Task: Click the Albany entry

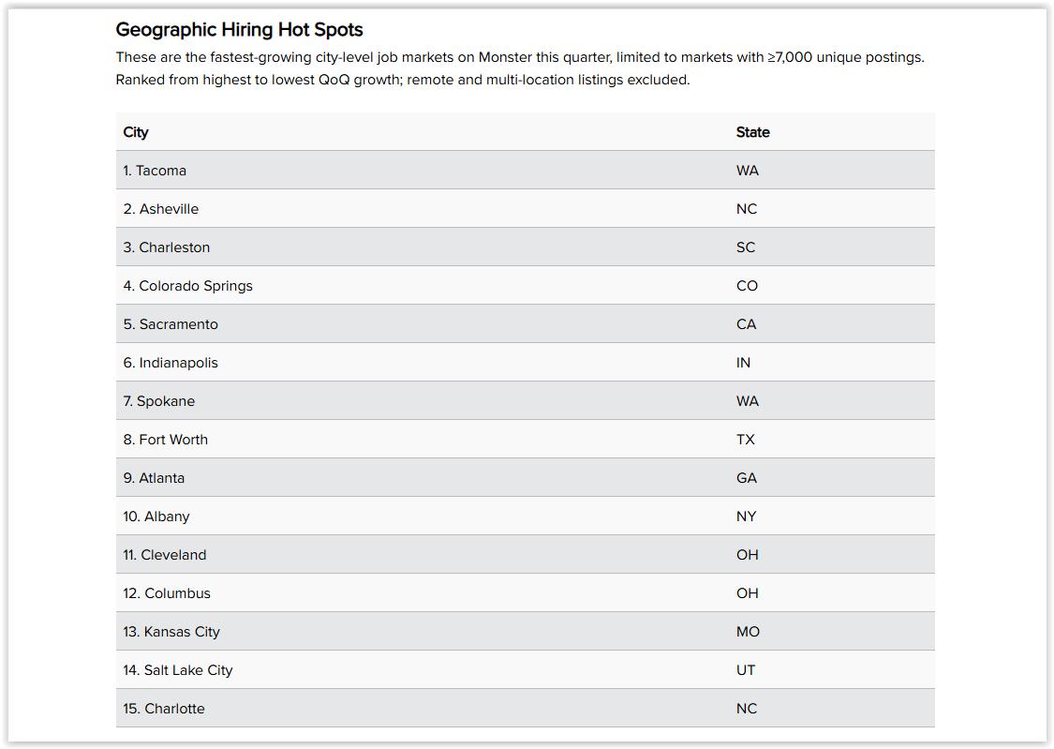Action: coord(156,517)
